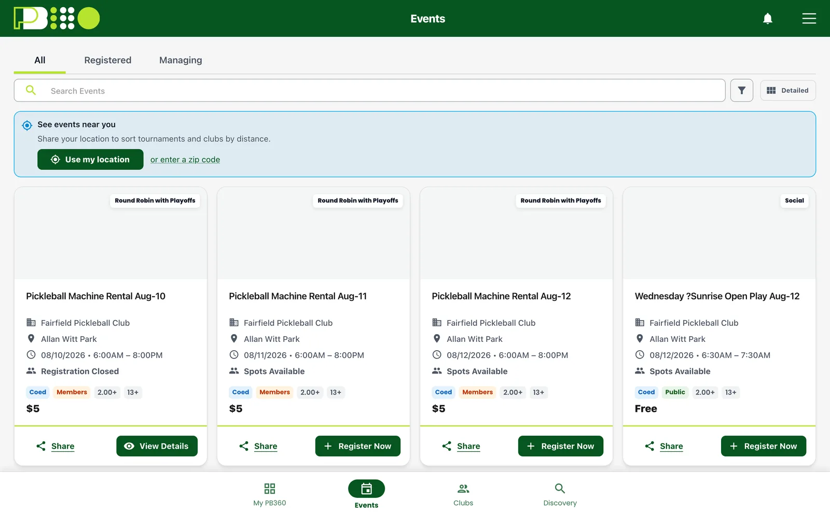Open Clubs from bottom navigation
The image size is (830, 518).
pos(463,495)
